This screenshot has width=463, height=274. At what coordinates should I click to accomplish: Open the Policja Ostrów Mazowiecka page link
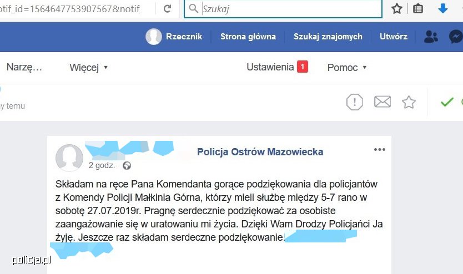(x=260, y=152)
